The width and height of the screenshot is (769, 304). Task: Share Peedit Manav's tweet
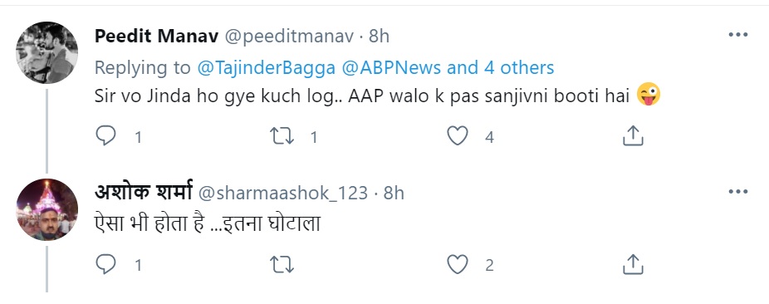click(x=633, y=136)
